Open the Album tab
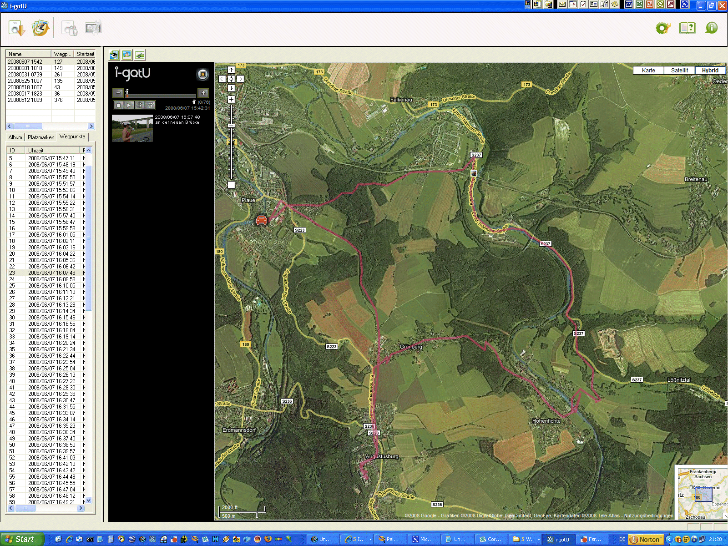Screen dimensions: 728x546 [x=15, y=137]
